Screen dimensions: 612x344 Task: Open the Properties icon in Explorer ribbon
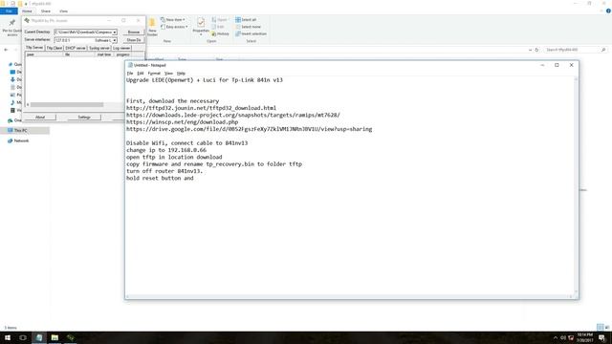pos(201,23)
